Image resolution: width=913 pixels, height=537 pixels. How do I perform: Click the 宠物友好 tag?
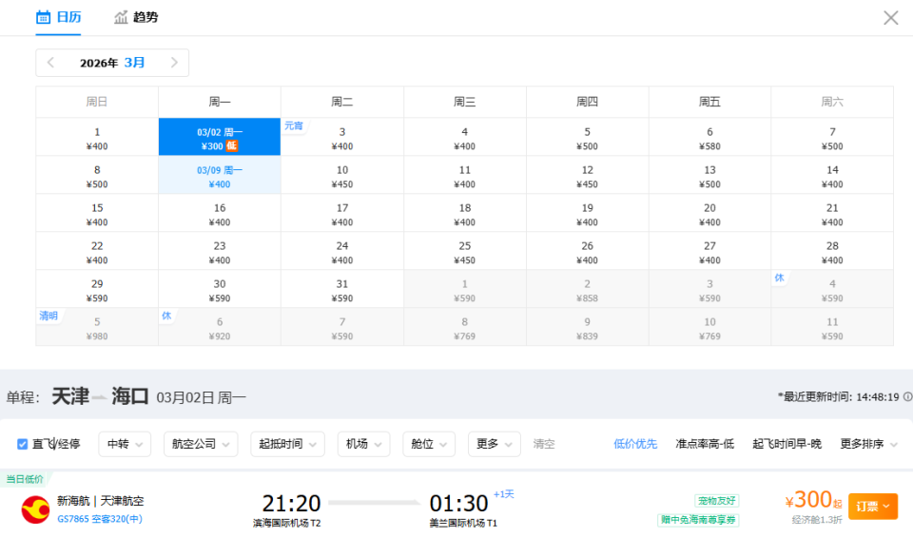(716, 500)
